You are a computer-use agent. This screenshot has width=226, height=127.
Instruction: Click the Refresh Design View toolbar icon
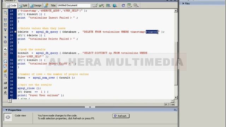pyautogui.click(x=123, y=6)
